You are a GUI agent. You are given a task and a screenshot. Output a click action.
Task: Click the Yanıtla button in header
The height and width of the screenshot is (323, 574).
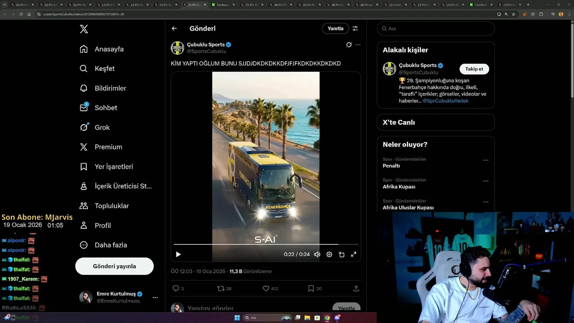point(335,28)
